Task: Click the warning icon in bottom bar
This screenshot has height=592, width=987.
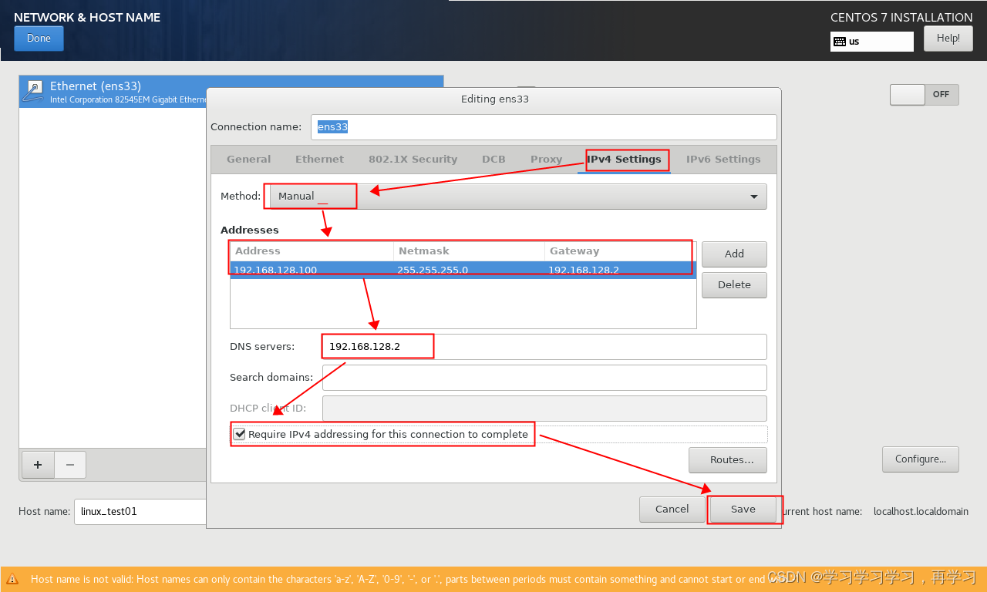Action: click(x=13, y=579)
